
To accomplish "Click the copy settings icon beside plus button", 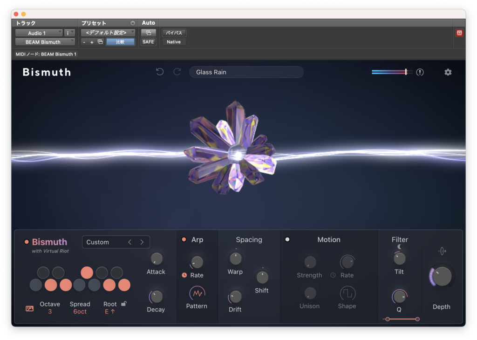I will point(100,42).
